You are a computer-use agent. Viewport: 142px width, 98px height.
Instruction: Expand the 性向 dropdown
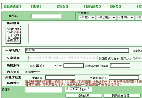coord(126,17)
